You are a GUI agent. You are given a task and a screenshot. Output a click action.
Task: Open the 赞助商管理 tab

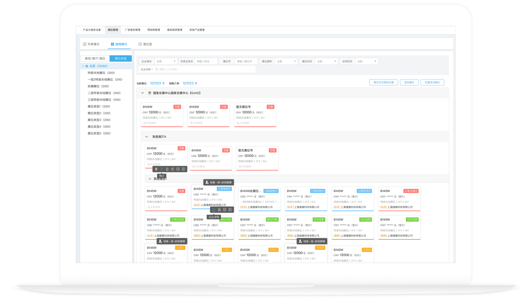[154, 30]
